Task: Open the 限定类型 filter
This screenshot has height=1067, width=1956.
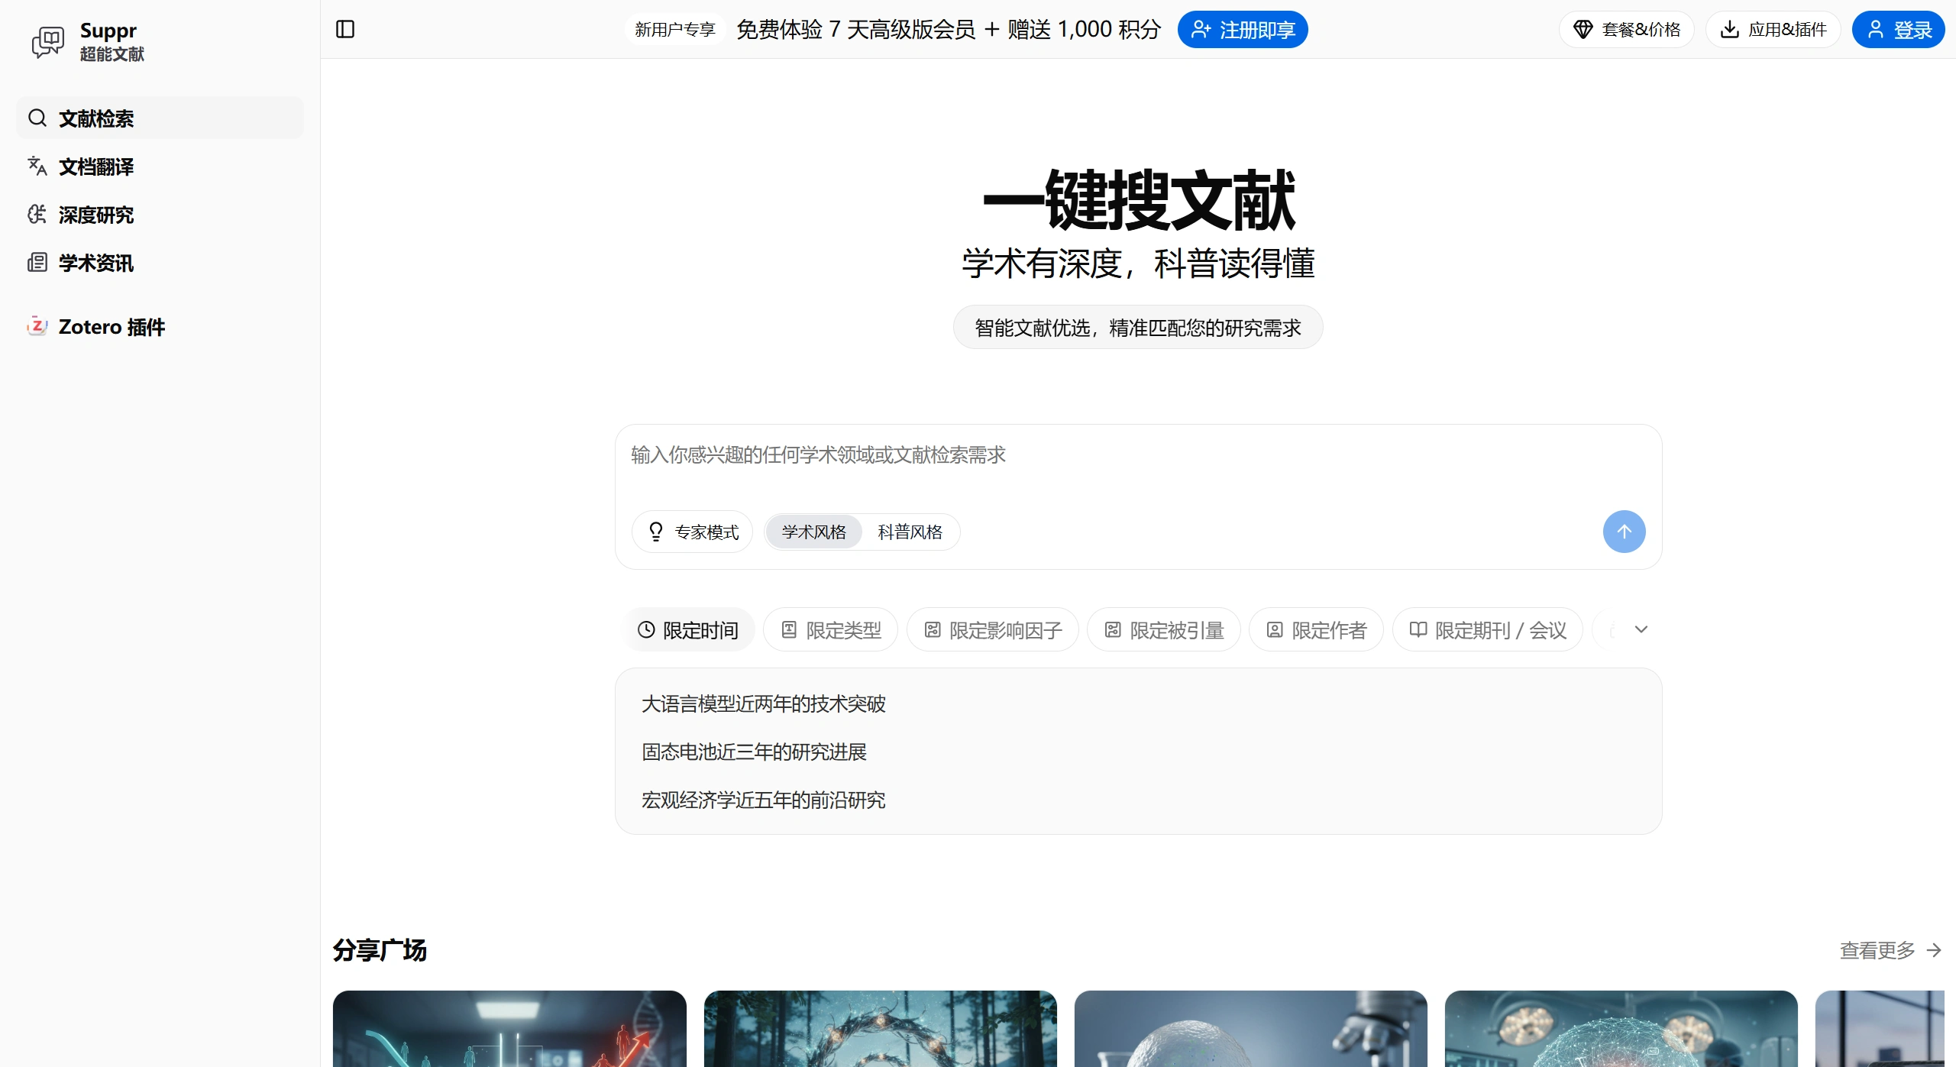Action: coord(831,630)
